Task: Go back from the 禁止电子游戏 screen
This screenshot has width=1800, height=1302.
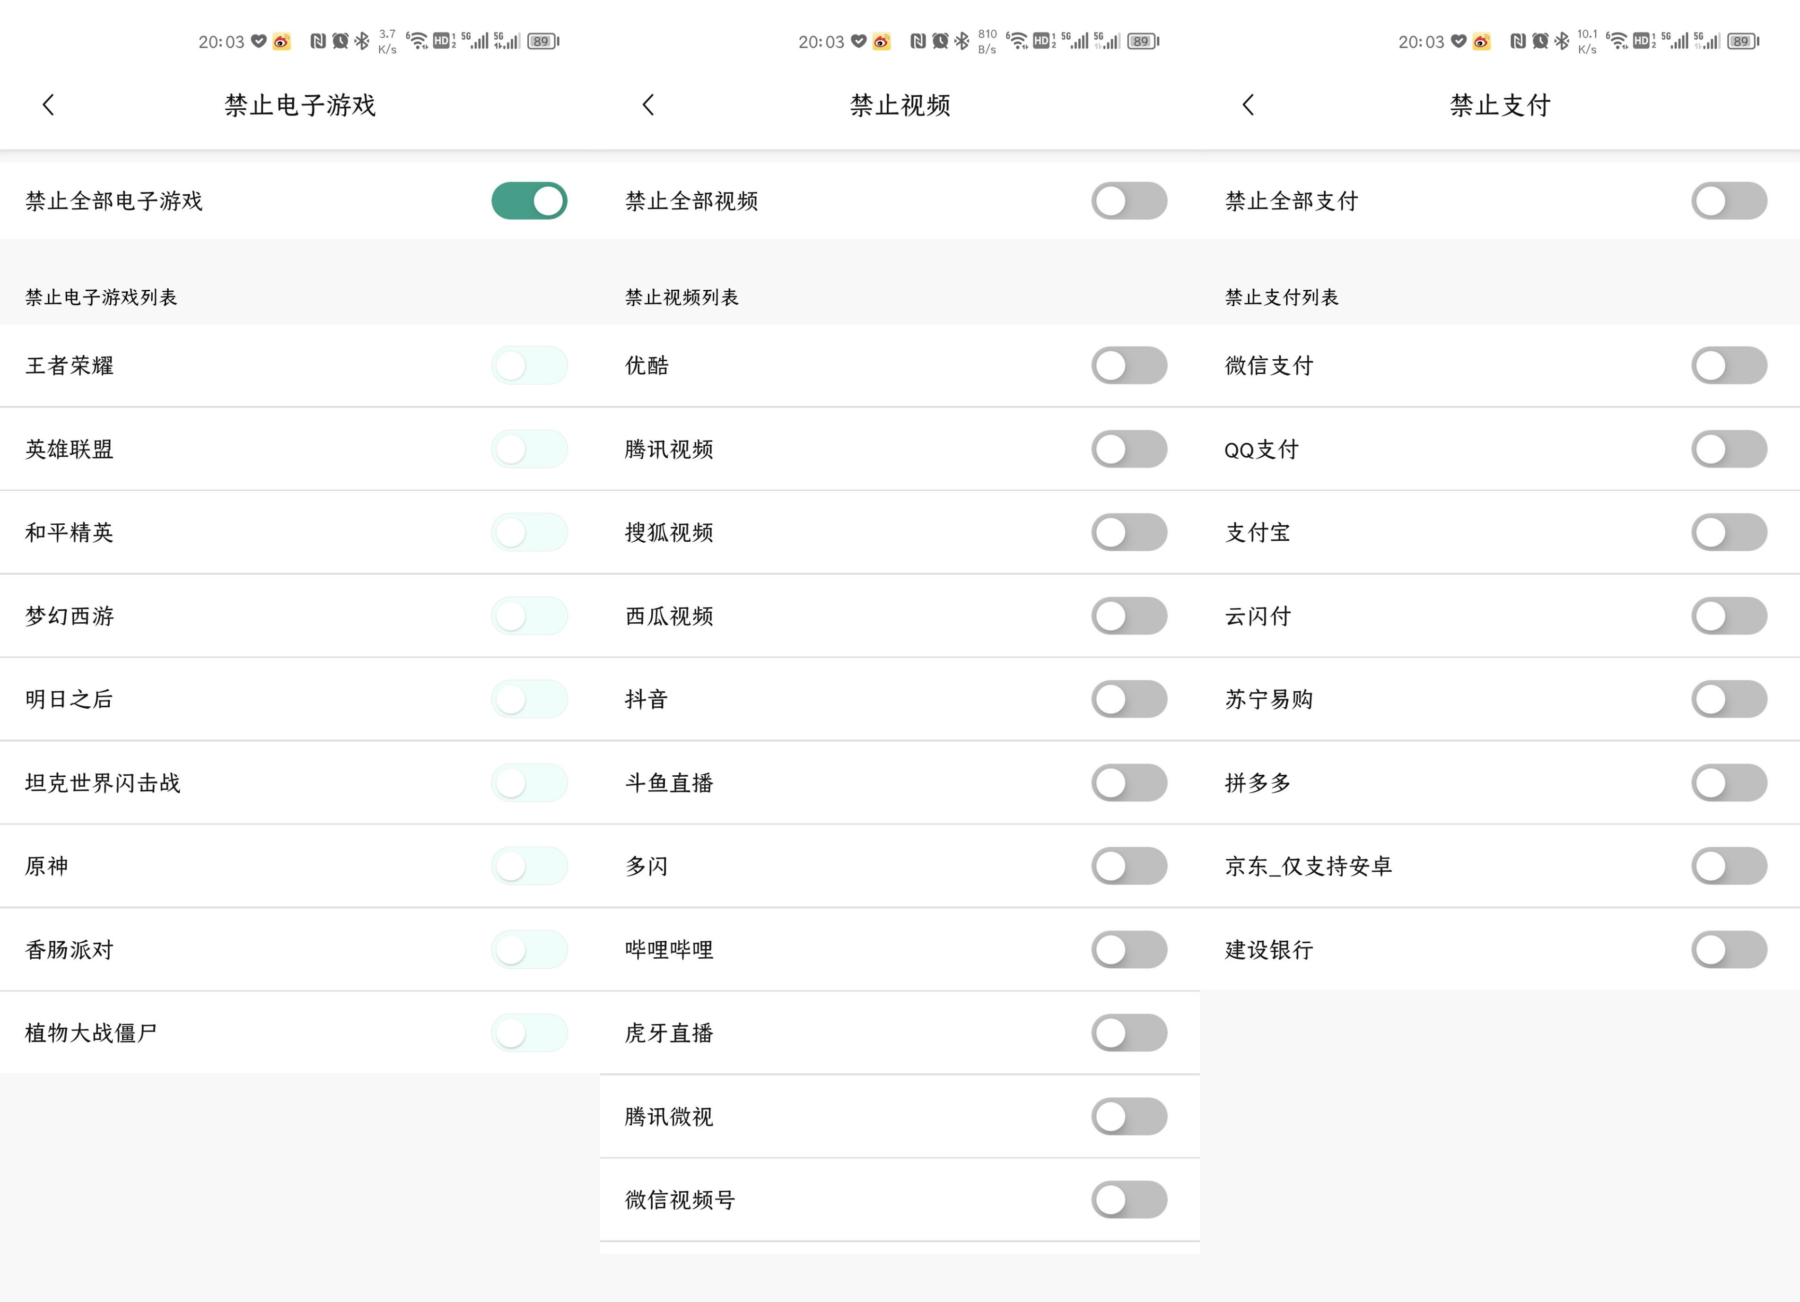Action: [48, 105]
